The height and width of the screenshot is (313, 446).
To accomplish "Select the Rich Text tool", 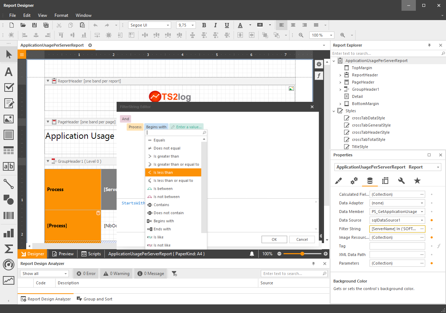I will (x=9, y=103).
